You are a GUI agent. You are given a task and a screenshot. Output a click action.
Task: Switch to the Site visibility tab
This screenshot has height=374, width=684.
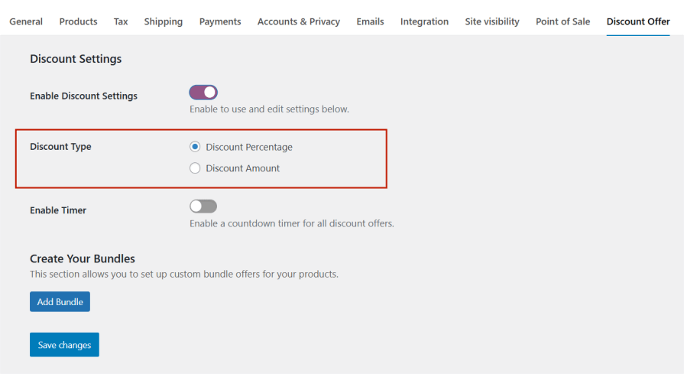pos(492,21)
